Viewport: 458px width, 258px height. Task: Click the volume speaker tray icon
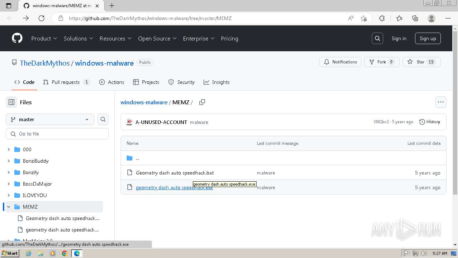[424, 253]
